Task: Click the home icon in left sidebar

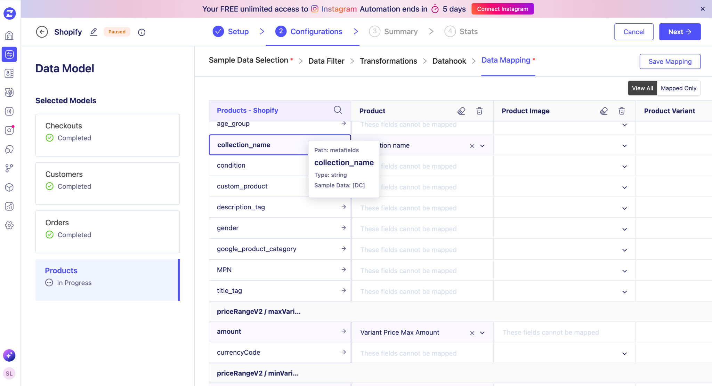Action: (x=9, y=35)
